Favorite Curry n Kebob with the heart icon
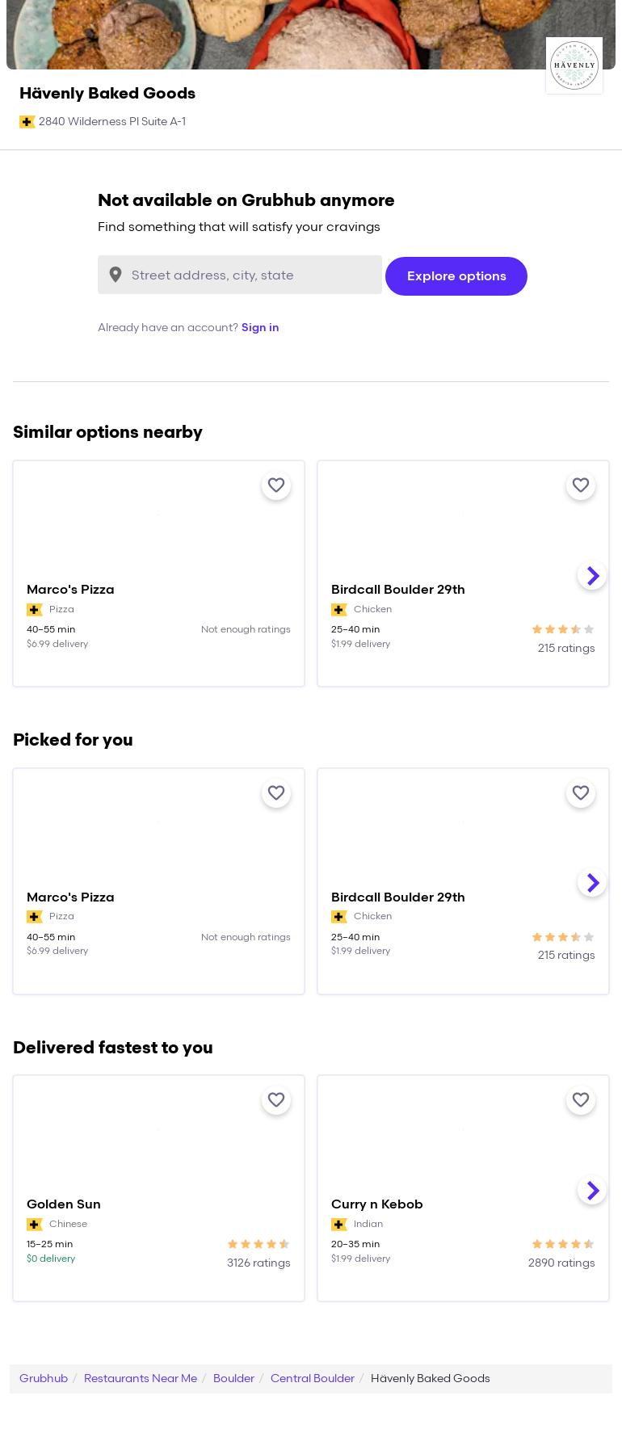The image size is (622, 1450). [581, 1100]
